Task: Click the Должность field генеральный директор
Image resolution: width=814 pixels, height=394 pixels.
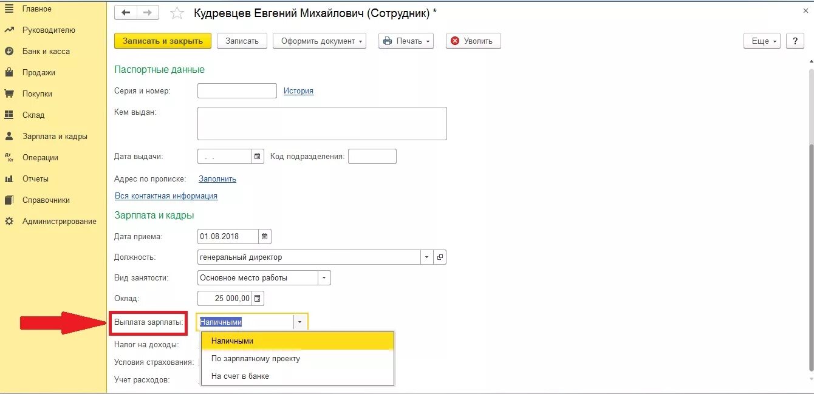Action: pyautogui.click(x=309, y=257)
